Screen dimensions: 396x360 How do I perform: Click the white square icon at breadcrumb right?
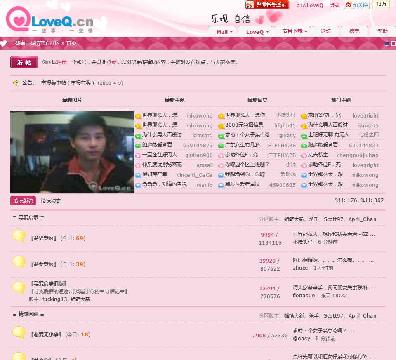[393, 44]
